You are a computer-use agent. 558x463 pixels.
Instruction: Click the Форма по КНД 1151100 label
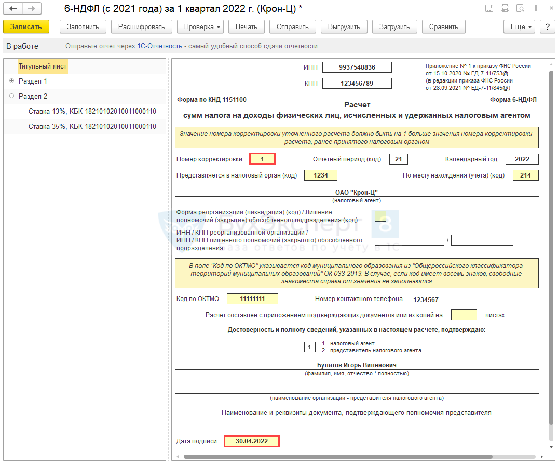[x=212, y=100]
